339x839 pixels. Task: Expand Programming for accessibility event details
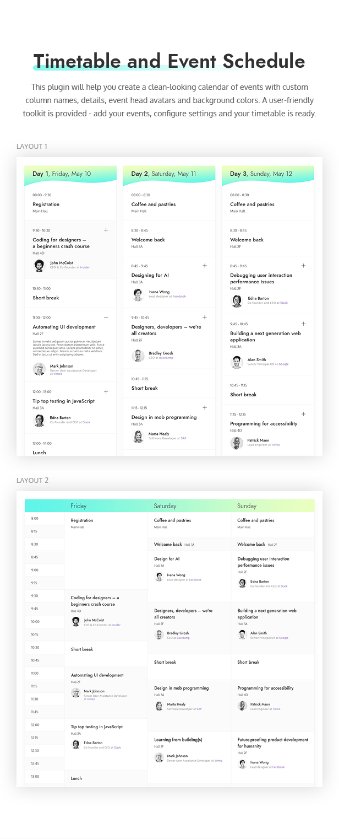point(303,414)
